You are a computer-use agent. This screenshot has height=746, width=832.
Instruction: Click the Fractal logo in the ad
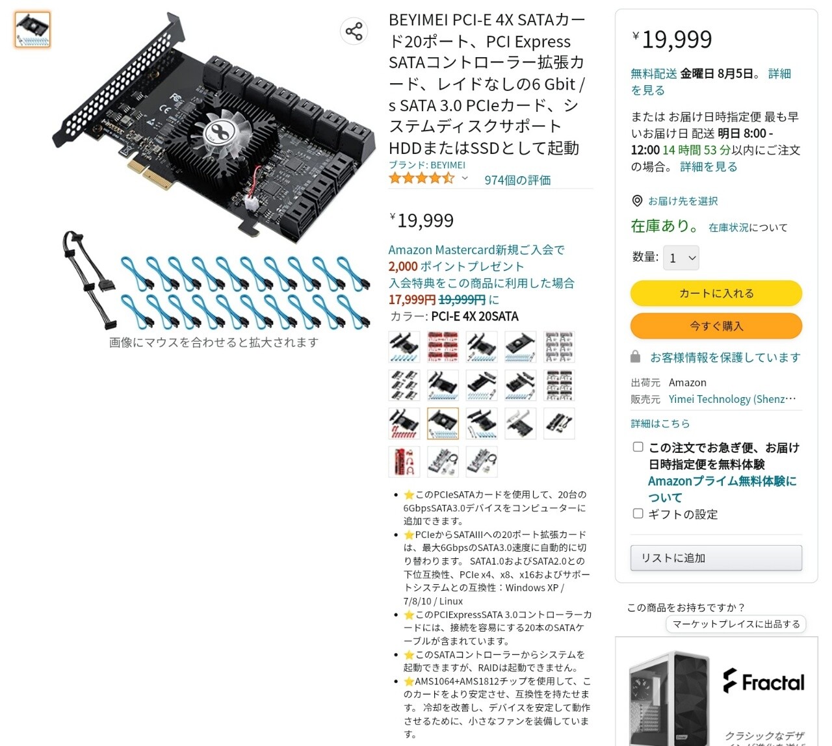pyautogui.click(x=764, y=681)
